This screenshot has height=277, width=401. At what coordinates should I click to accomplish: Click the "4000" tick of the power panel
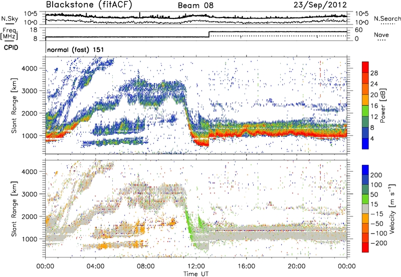click(30, 68)
